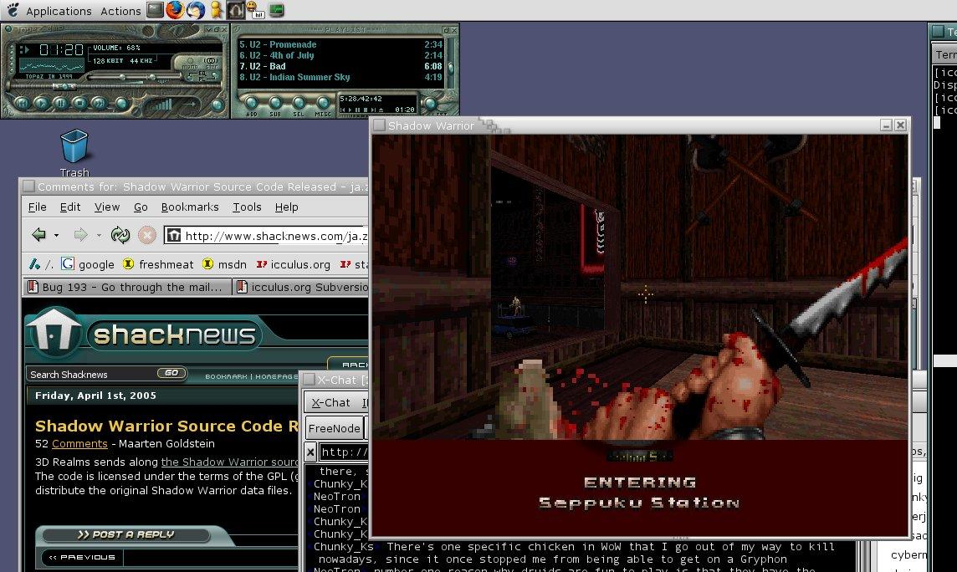Open the 52 Comments link
The height and width of the screenshot is (572, 957).
coord(79,443)
